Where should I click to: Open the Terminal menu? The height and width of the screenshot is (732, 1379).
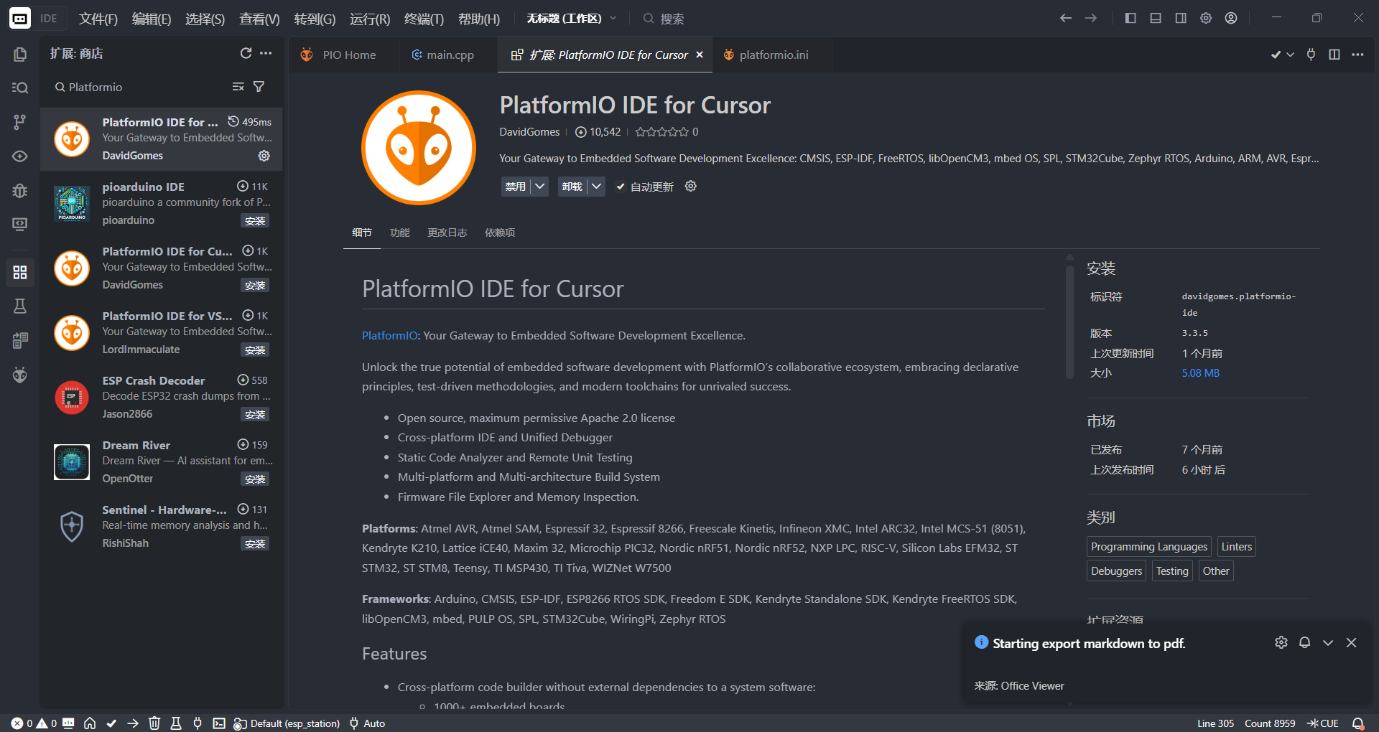pos(424,19)
